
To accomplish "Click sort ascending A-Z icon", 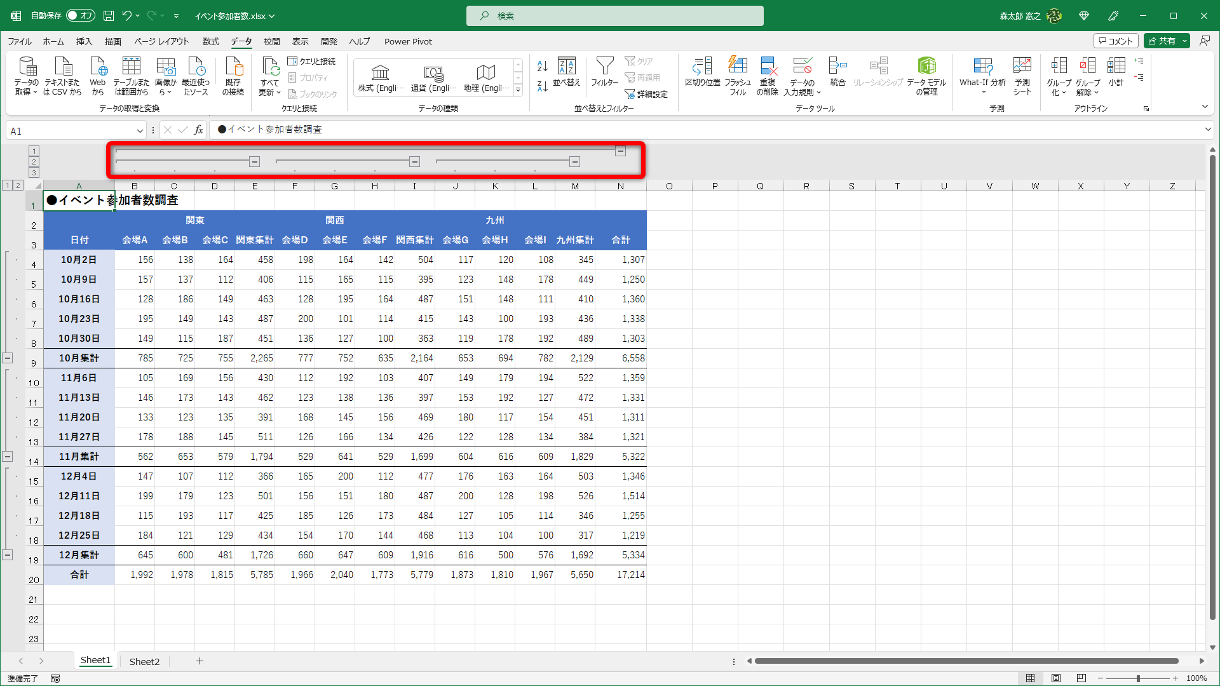I will tap(542, 66).
